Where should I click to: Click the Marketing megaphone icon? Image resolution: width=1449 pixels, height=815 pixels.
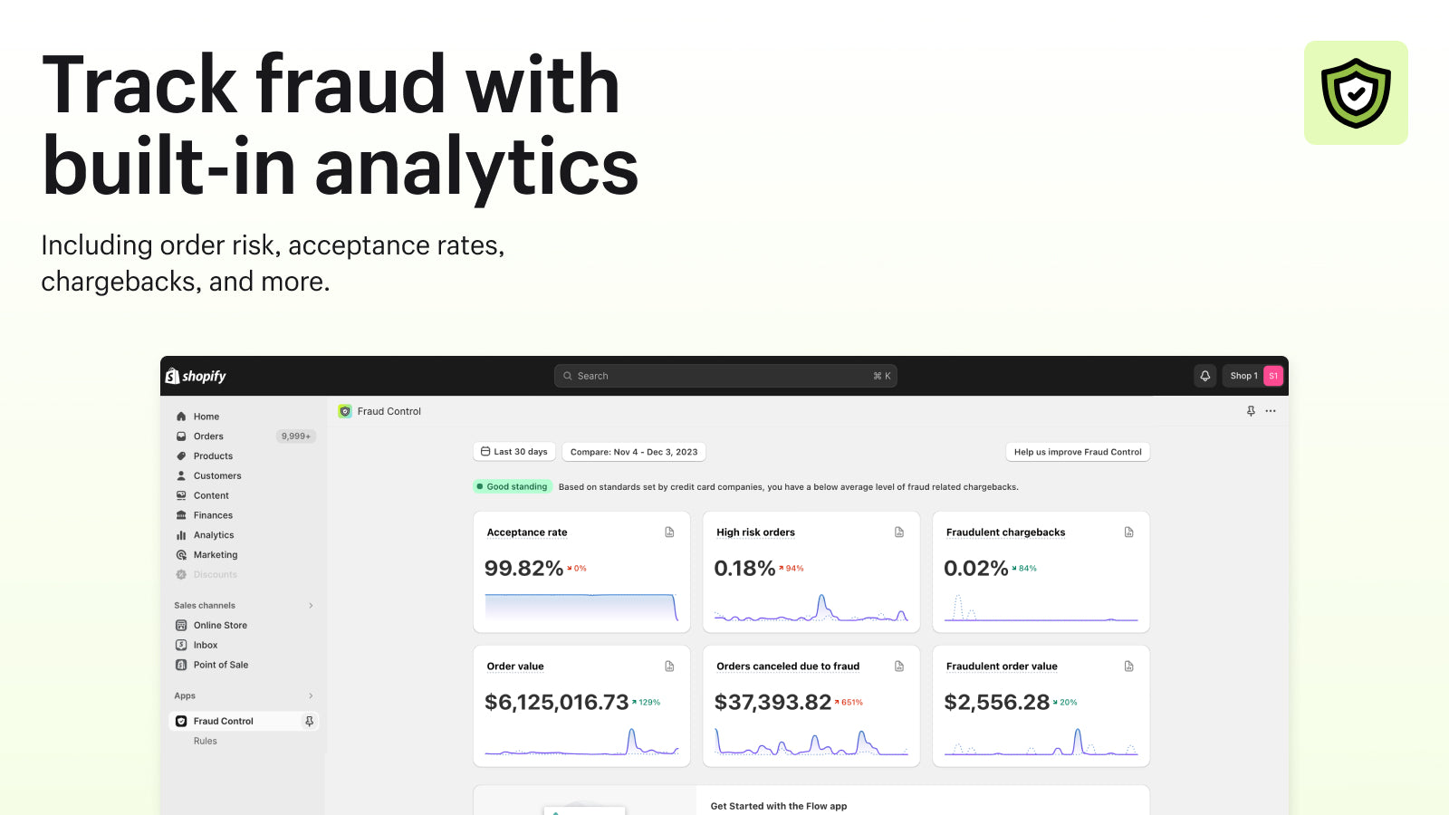[x=181, y=554]
